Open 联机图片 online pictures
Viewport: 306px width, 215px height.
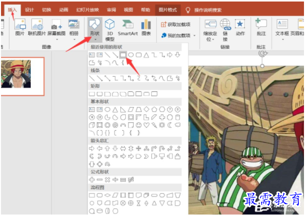37,27
